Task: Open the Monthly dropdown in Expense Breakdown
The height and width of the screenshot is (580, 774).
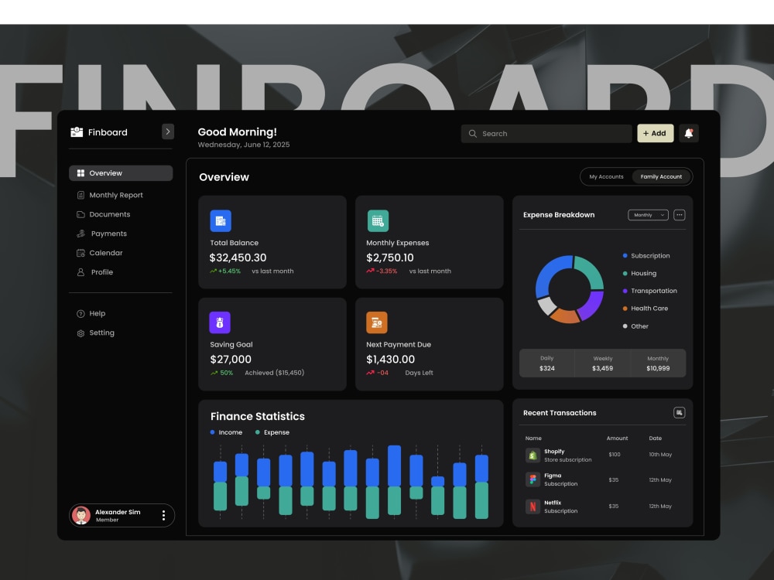Action: 648,215
